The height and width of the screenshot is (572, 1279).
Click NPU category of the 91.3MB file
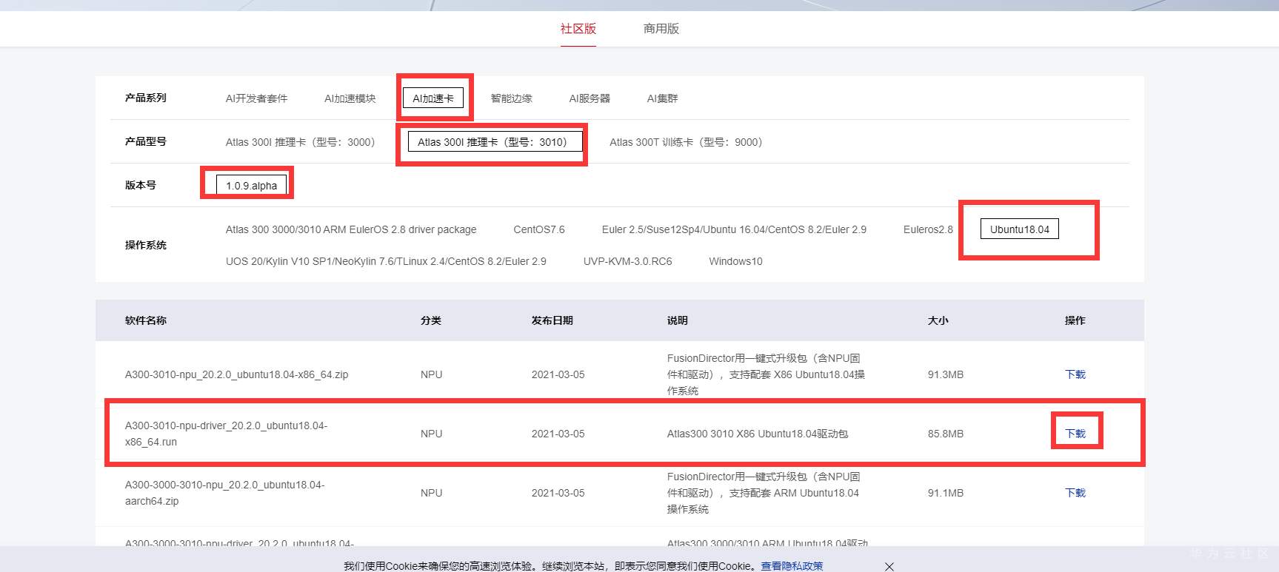[432, 374]
